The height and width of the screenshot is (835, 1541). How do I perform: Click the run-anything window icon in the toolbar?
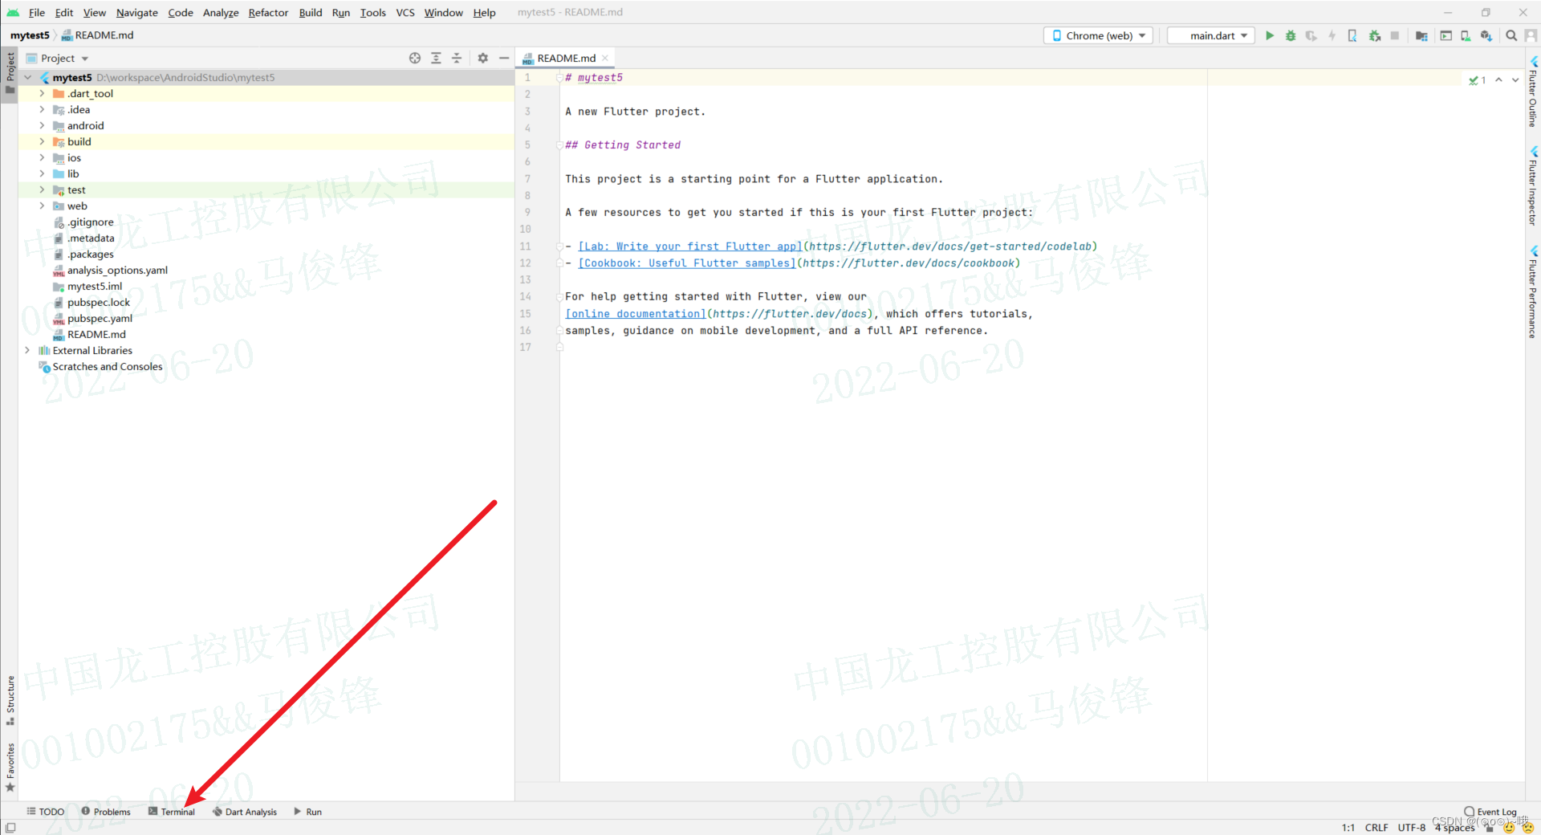(x=1445, y=35)
